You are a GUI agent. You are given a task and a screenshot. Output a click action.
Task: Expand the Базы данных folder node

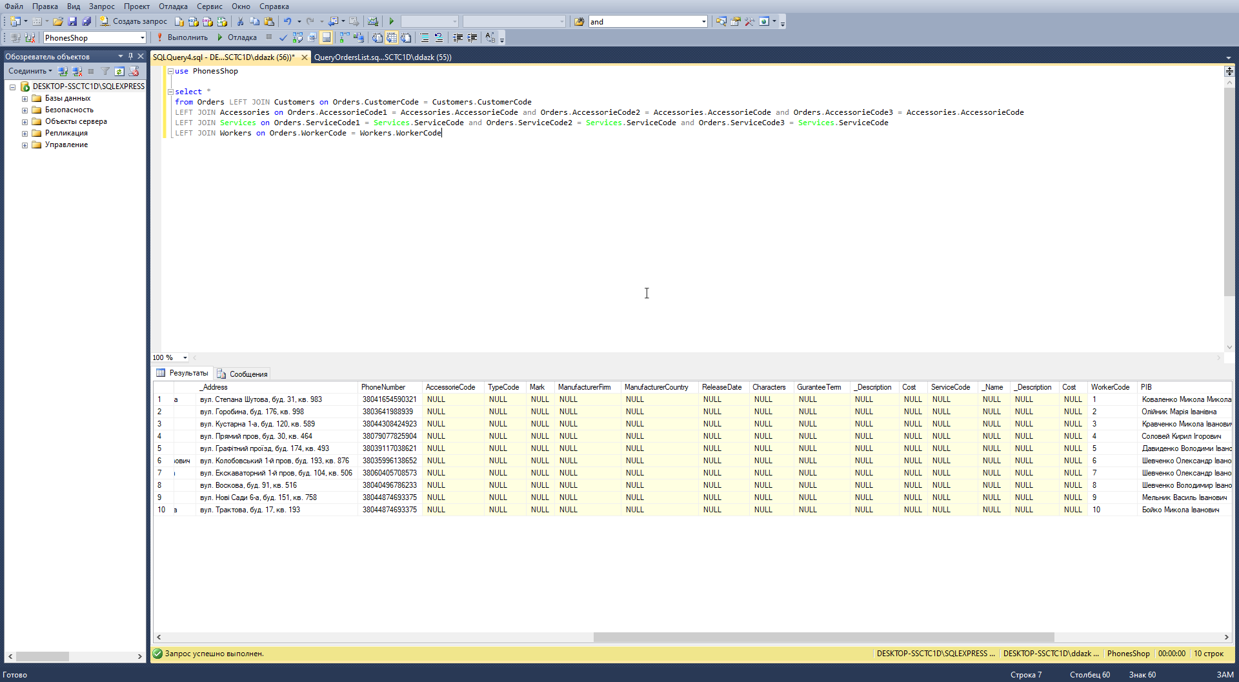pos(25,99)
